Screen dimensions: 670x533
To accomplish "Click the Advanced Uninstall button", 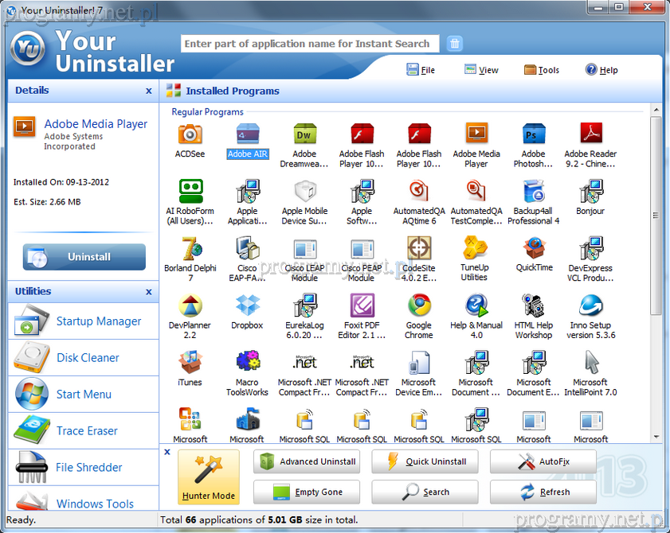I will (307, 461).
